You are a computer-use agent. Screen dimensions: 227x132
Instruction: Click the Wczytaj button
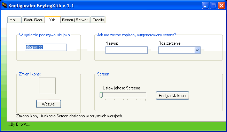click(48, 104)
